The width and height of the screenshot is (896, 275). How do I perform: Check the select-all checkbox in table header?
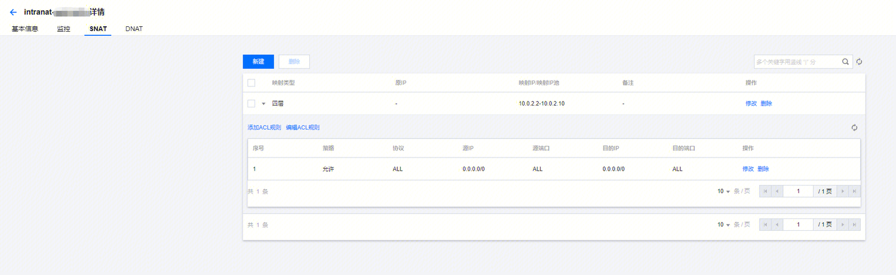point(251,82)
